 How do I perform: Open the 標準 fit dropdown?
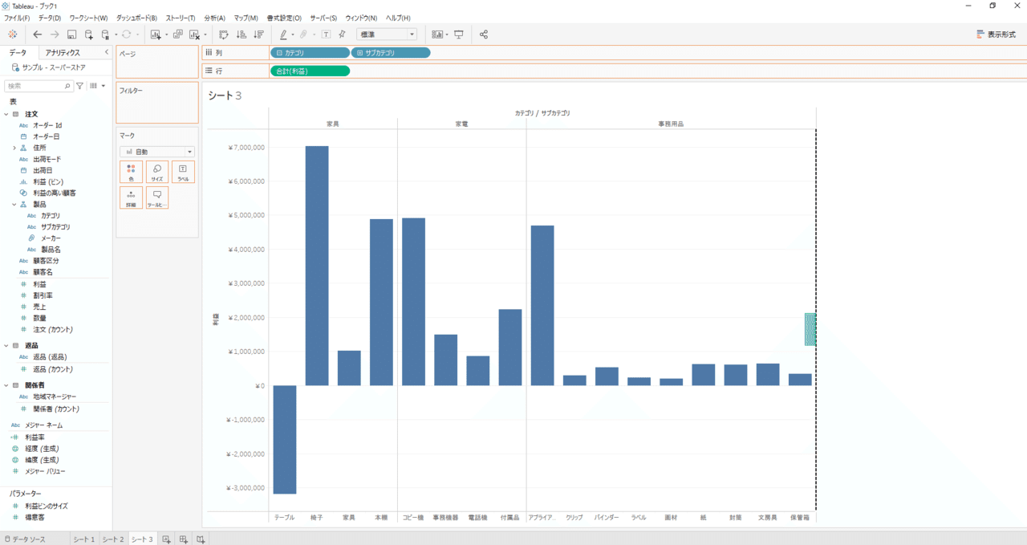(x=387, y=35)
